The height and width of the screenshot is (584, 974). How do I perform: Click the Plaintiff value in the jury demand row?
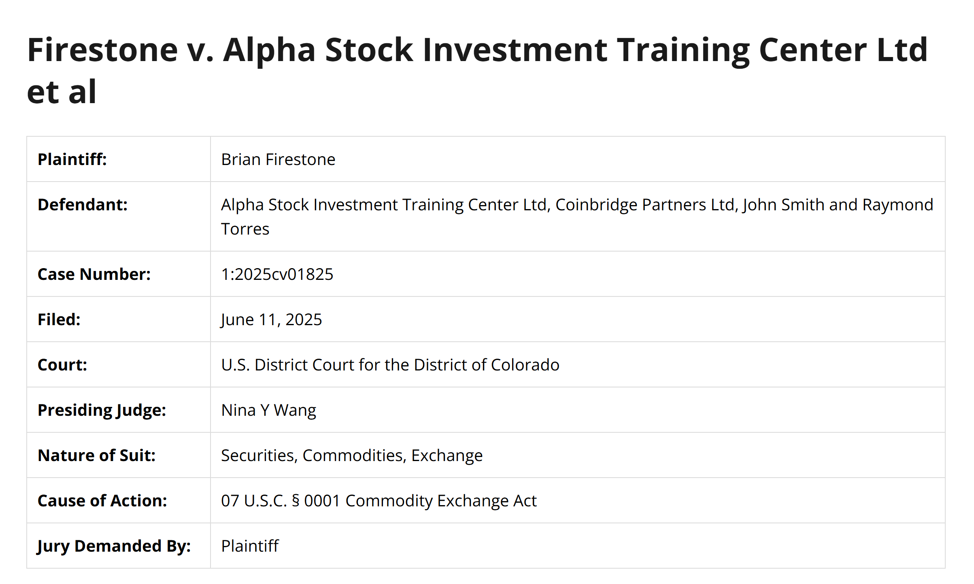point(250,546)
